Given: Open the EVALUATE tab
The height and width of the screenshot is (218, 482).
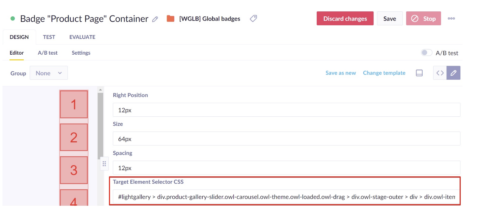Looking at the screenshot, I should coord(82,37).
